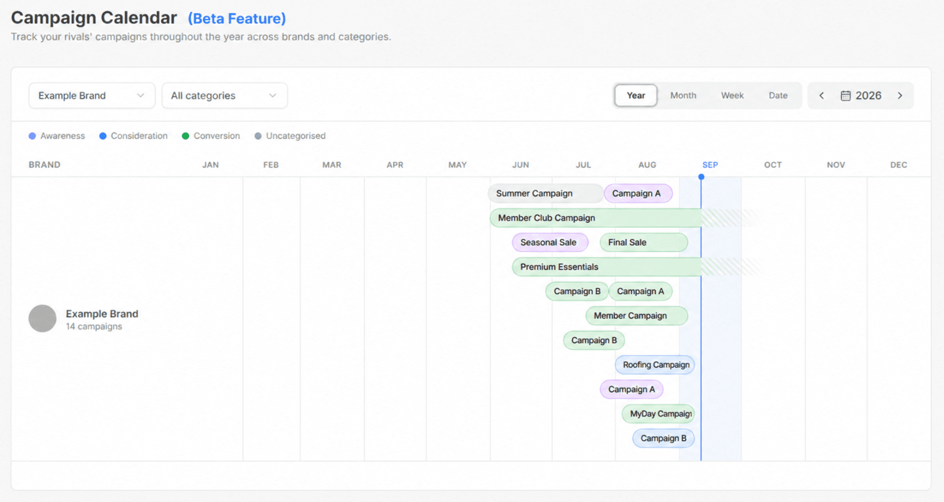Open the Roofing Campaign bar
Image resolution: width=944 pixels, height=502 pixels.
coord(655,365)
